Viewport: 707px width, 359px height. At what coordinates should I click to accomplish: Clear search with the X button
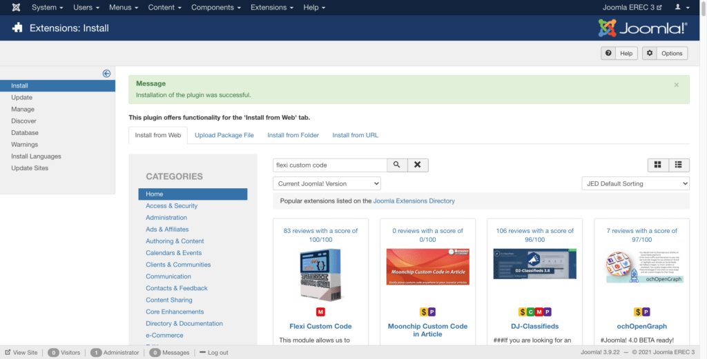click(418, 165)
